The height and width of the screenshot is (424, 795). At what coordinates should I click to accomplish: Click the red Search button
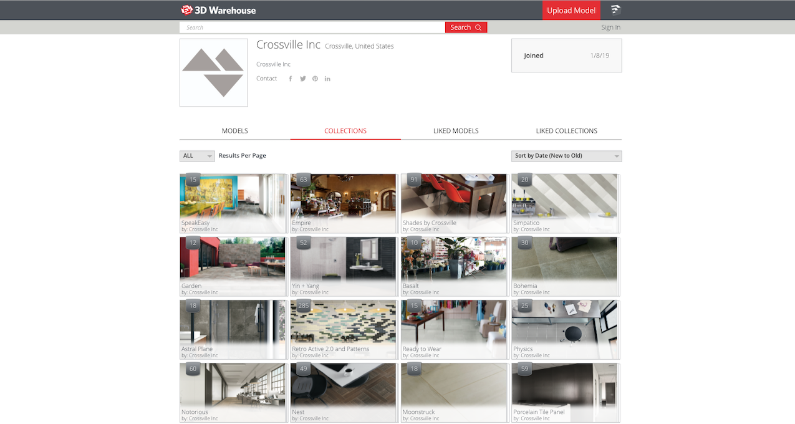(466, 27)
